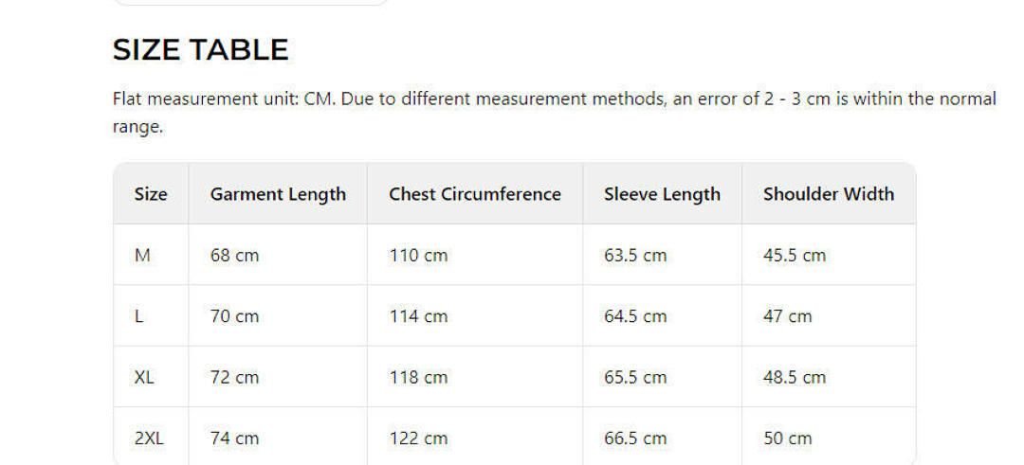Click the 45.5 cm shoulder width cell
The height and width of the screenshot is (465, 1024).
point(794,256)
